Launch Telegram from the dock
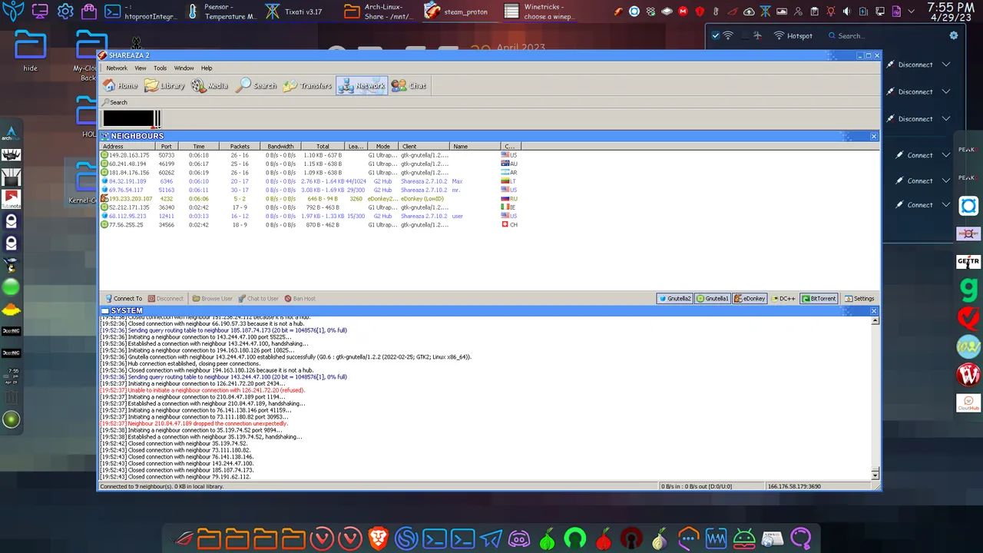Screen dimensions: 983x553 [x=491, y=539]
